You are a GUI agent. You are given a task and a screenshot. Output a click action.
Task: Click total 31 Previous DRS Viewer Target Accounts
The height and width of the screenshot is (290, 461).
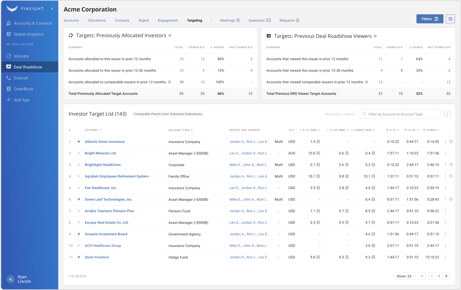coord(380,94)
